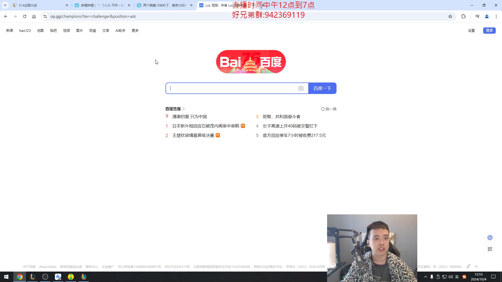
Task: Open the 视频 link
Action: pyautogui.click(x=66, y=31)
